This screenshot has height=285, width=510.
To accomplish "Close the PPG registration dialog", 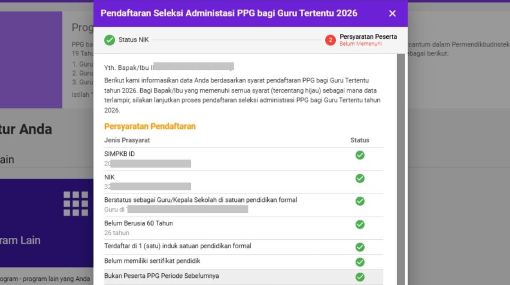I will (392, 14).
